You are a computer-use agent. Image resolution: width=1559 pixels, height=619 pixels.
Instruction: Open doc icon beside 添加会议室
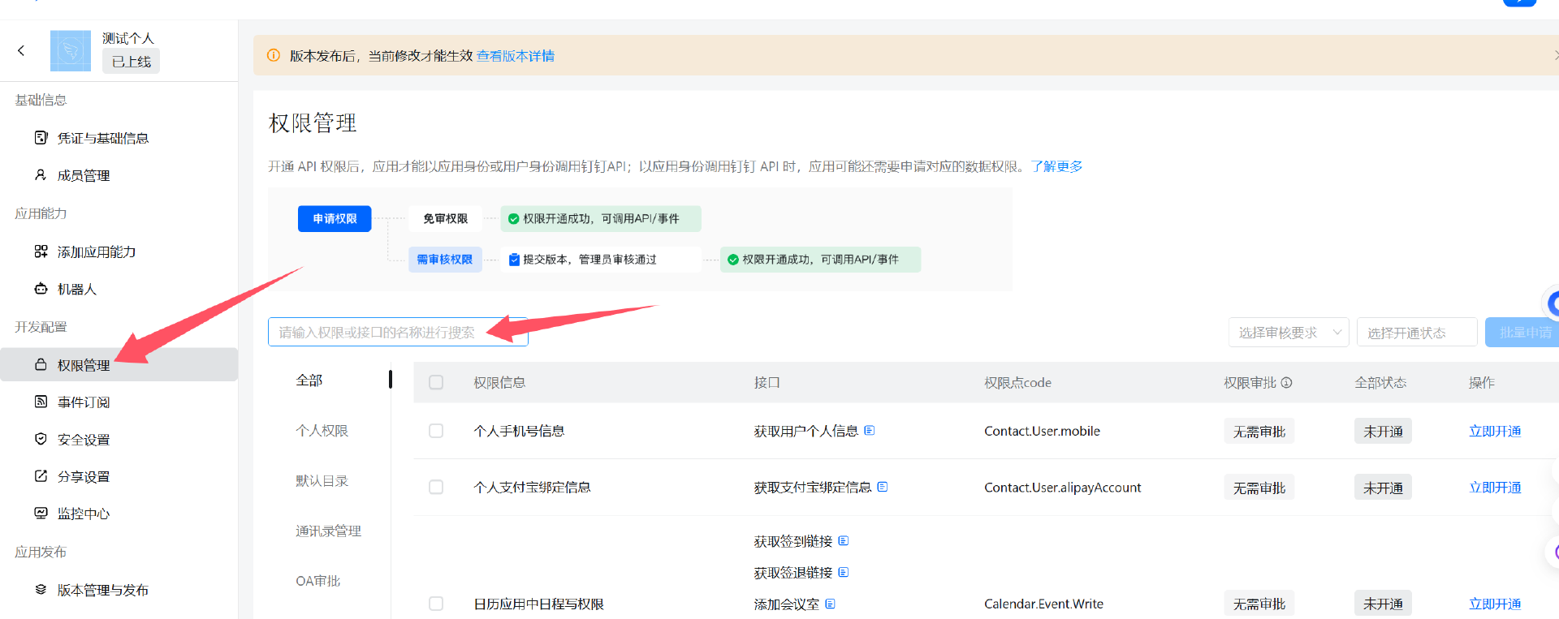[831, 604]
